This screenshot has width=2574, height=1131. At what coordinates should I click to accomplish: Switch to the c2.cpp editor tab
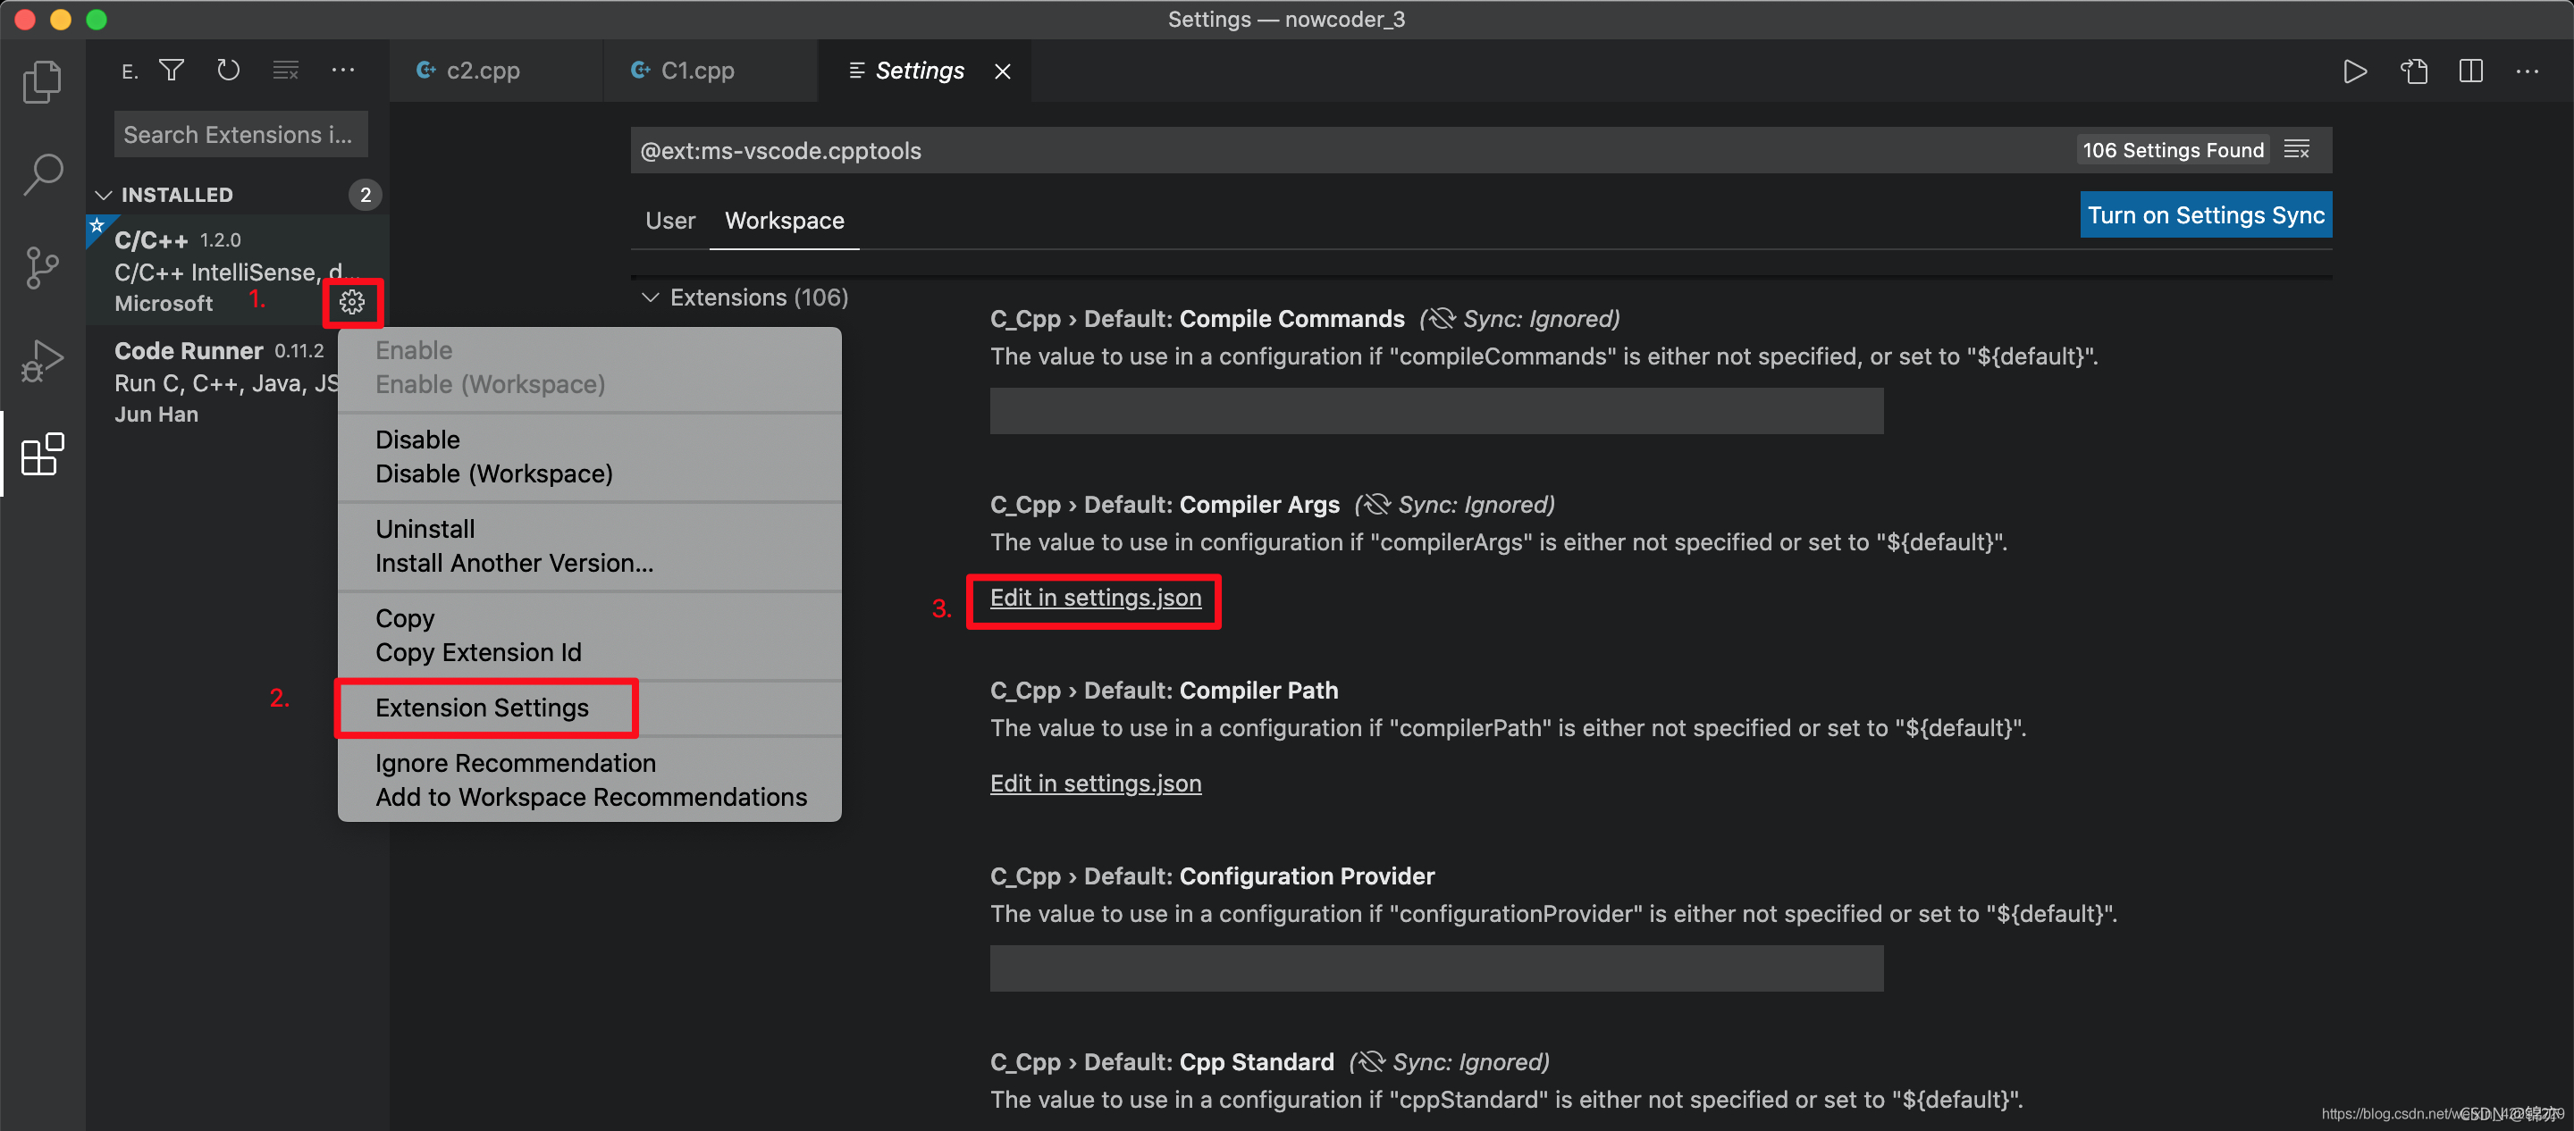(483, 71)
